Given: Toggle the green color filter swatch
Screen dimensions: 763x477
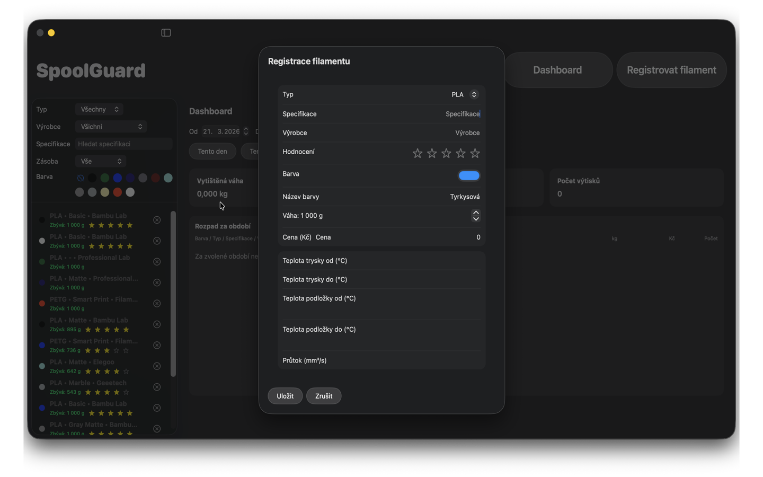Looking at the screenshot, I should tap(105, 178).
